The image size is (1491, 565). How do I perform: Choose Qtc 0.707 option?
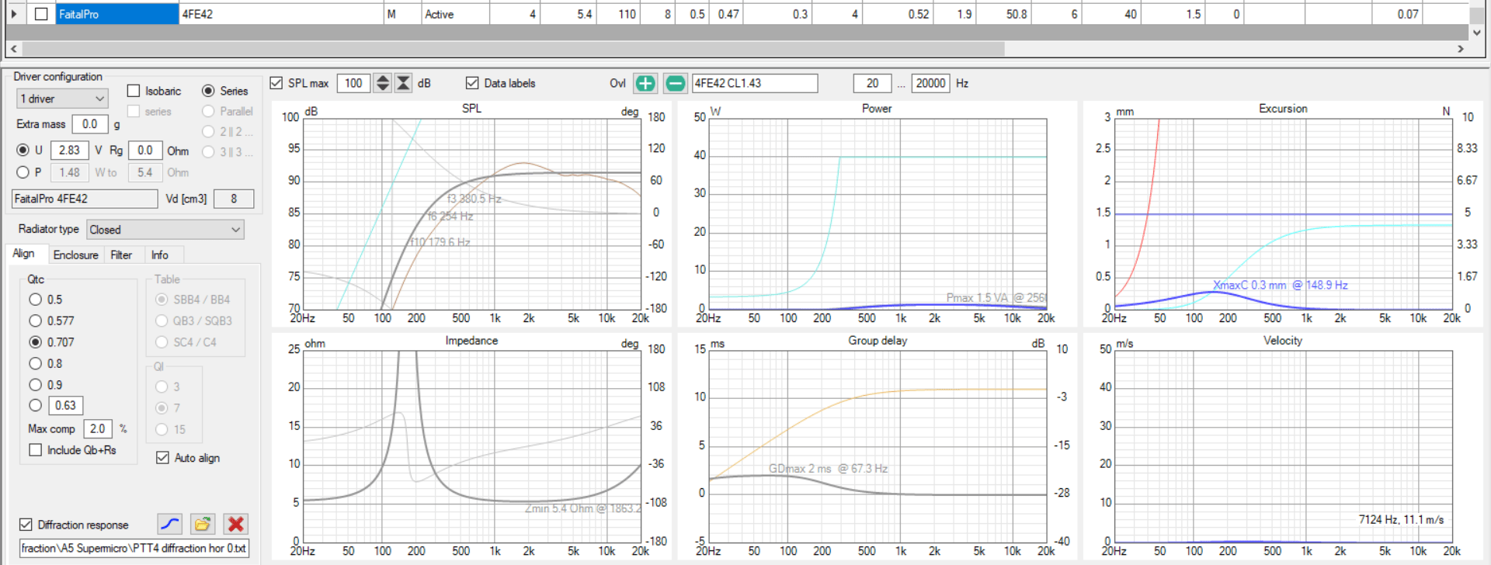[x=35, y=342]
